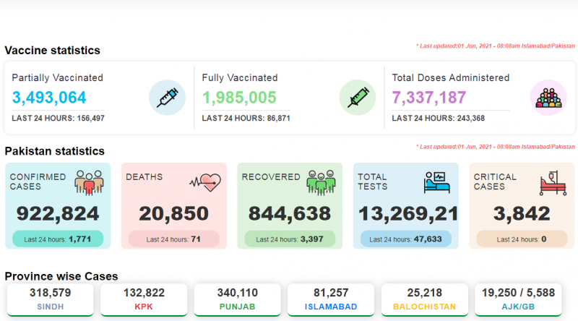Click the green syringe icon for Fully Vaccinated

(x=358, y=98)
